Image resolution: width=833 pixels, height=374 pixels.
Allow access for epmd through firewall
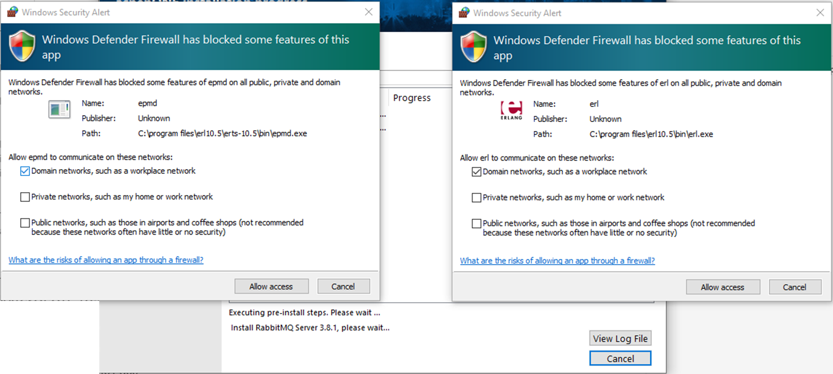tap(271, 287)
